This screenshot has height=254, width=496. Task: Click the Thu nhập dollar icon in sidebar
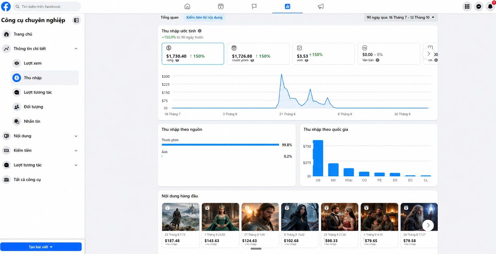(x=17, y=78)
